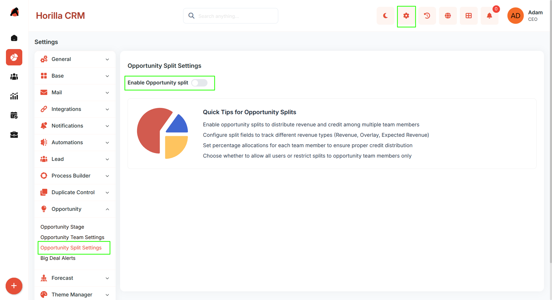Viewport: 552px width, 300px height.
Task: Open settings gear icon in header
Action: pos(406,16)
